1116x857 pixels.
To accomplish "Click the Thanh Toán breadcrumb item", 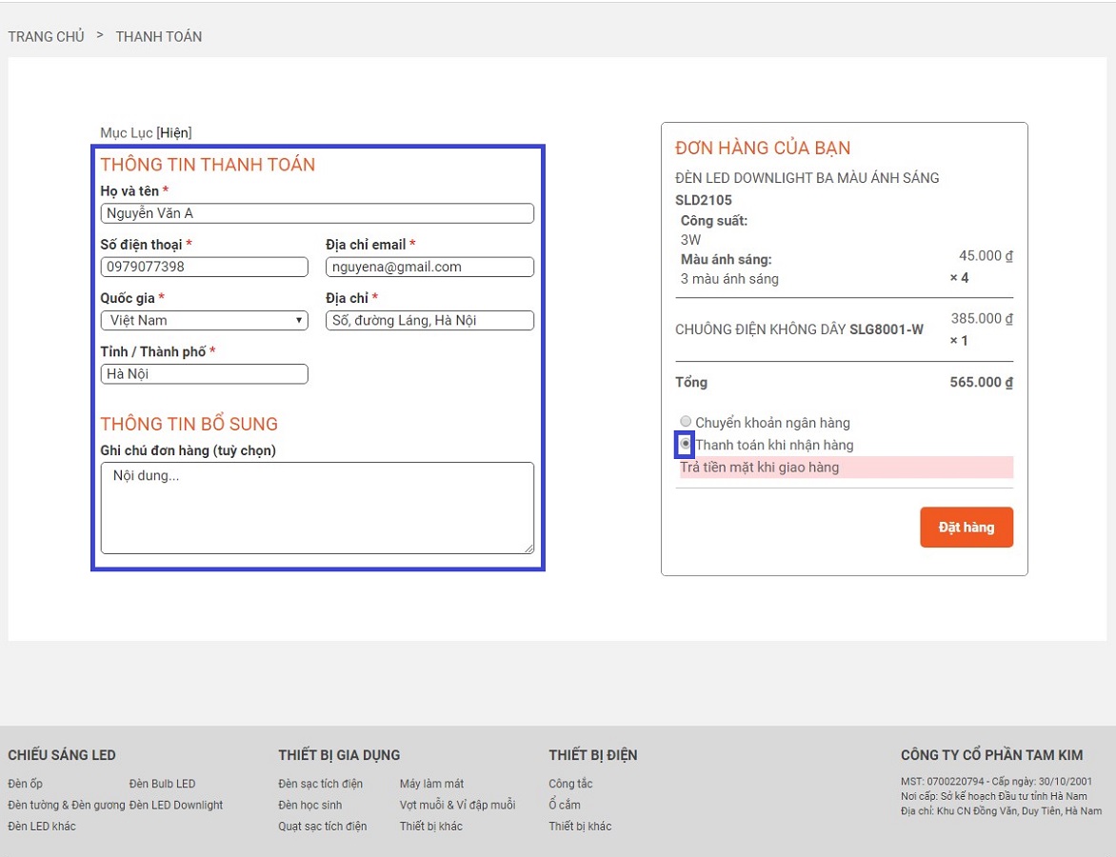I will coord(158,37).
